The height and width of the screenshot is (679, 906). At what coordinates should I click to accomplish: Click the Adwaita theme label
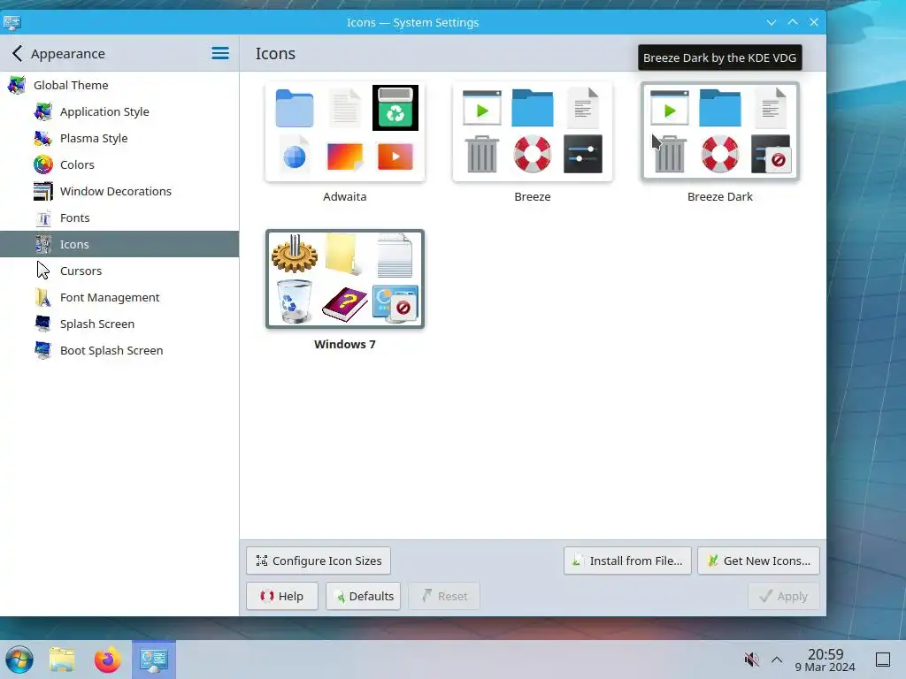tap(345, 196)
